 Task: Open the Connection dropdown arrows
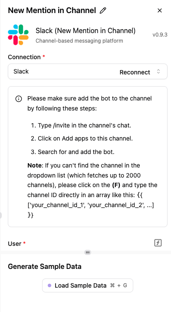pyautogui.click(x=158, y=71)
